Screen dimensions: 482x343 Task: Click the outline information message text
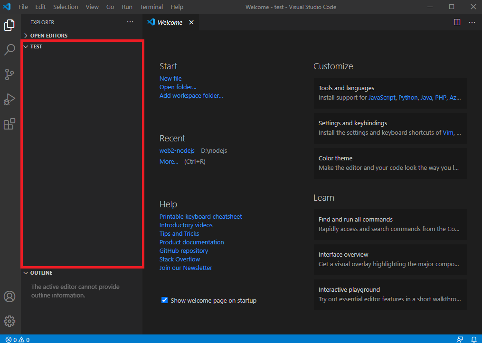[x=76, y=291]
